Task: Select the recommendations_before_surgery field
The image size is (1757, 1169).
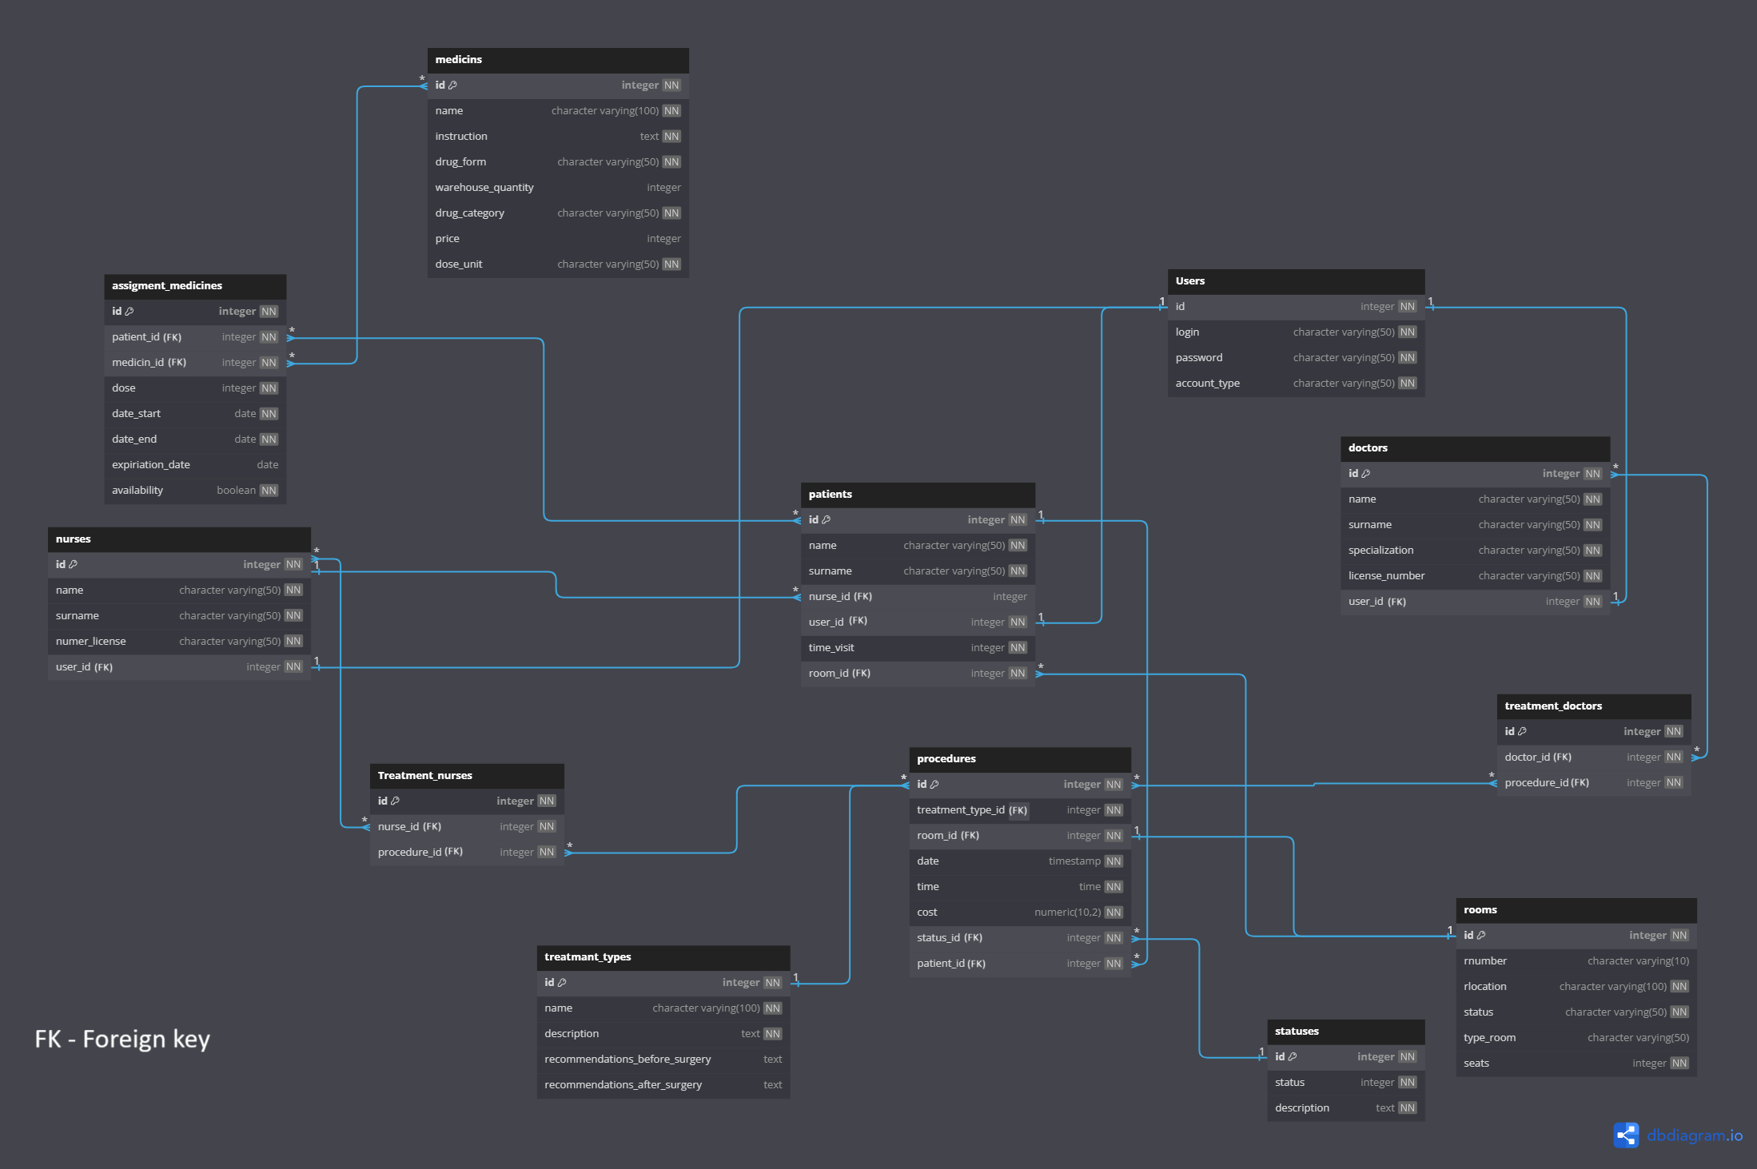Action: pos(627,1060)
